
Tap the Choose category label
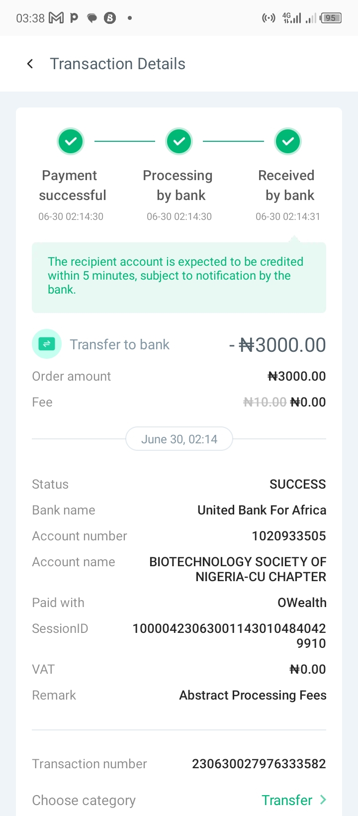click(x=84, y=800)
